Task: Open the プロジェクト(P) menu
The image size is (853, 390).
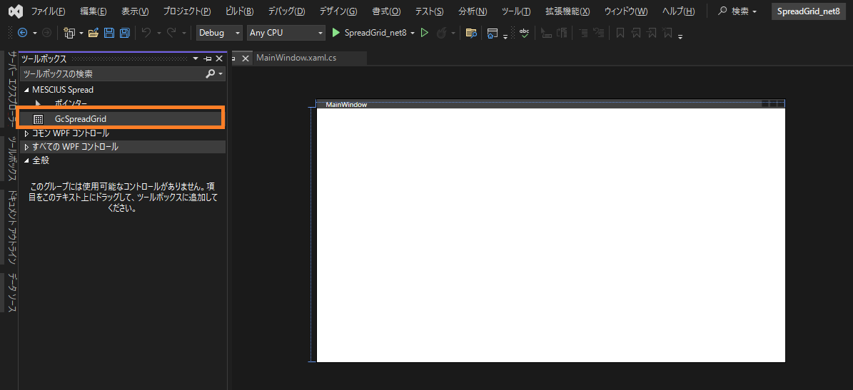Action: point(186,11)
